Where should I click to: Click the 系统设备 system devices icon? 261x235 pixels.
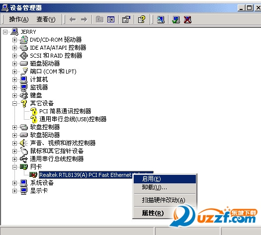point(24,183)
